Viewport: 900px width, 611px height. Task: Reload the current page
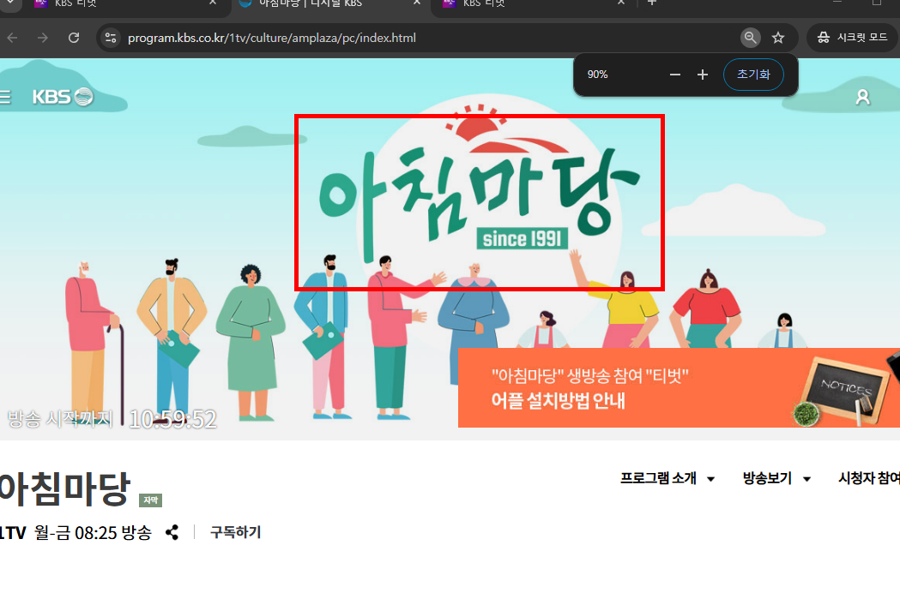tap(74, 38)
